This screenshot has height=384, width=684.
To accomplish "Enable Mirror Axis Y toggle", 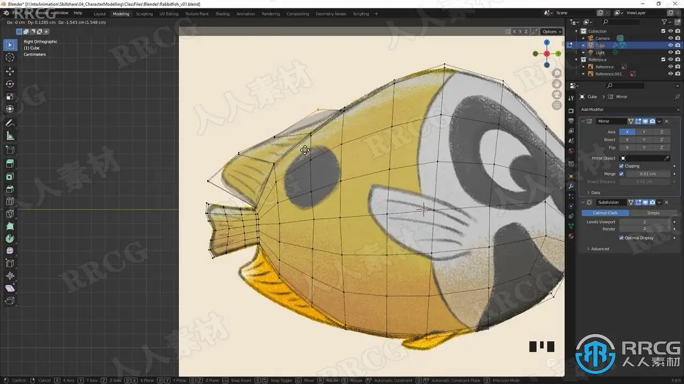I will tap(644, 132).
